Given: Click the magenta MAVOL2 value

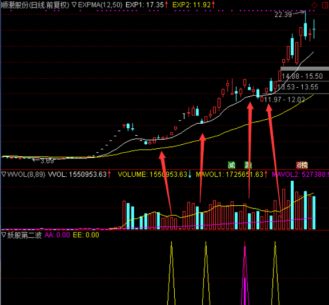Looking at the screenshot, I should point(300,174).
